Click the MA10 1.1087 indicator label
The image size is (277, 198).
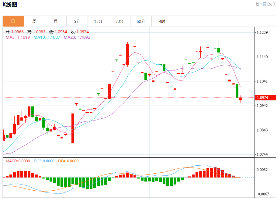(x=47, y=37)
